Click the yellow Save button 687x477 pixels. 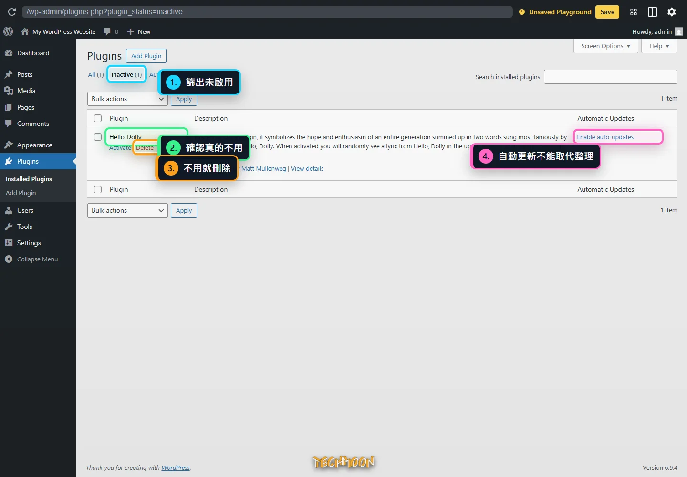(x=607, y=12)
